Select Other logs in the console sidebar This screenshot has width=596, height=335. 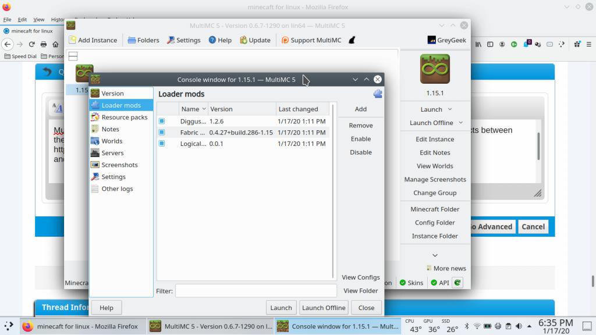(x=117, y=188)
